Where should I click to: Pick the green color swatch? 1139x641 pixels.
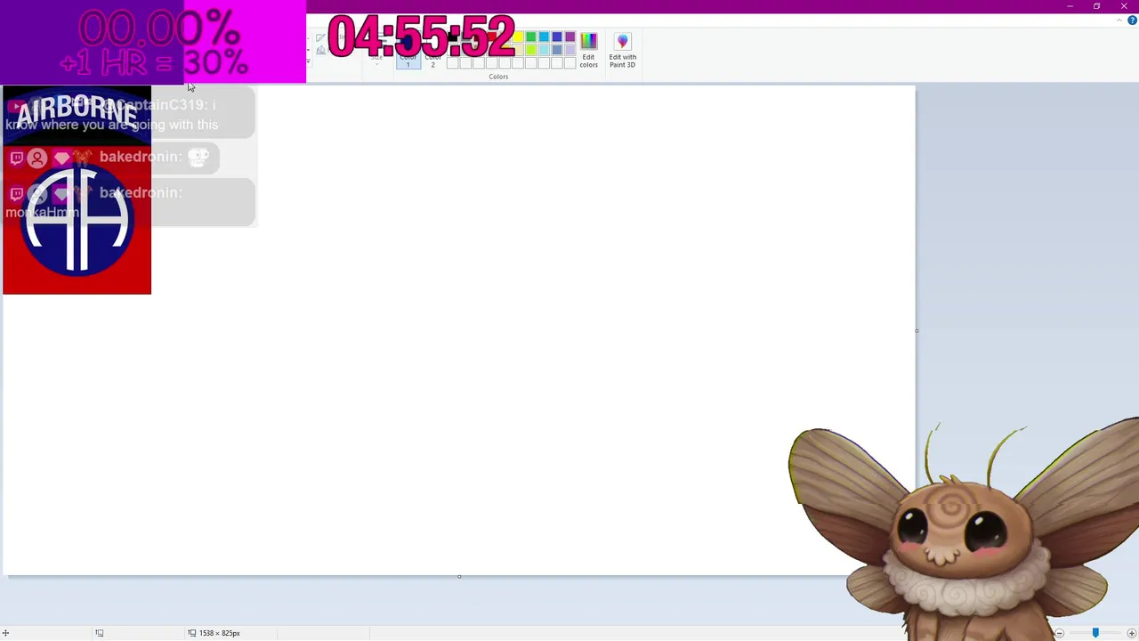[531, 37]
